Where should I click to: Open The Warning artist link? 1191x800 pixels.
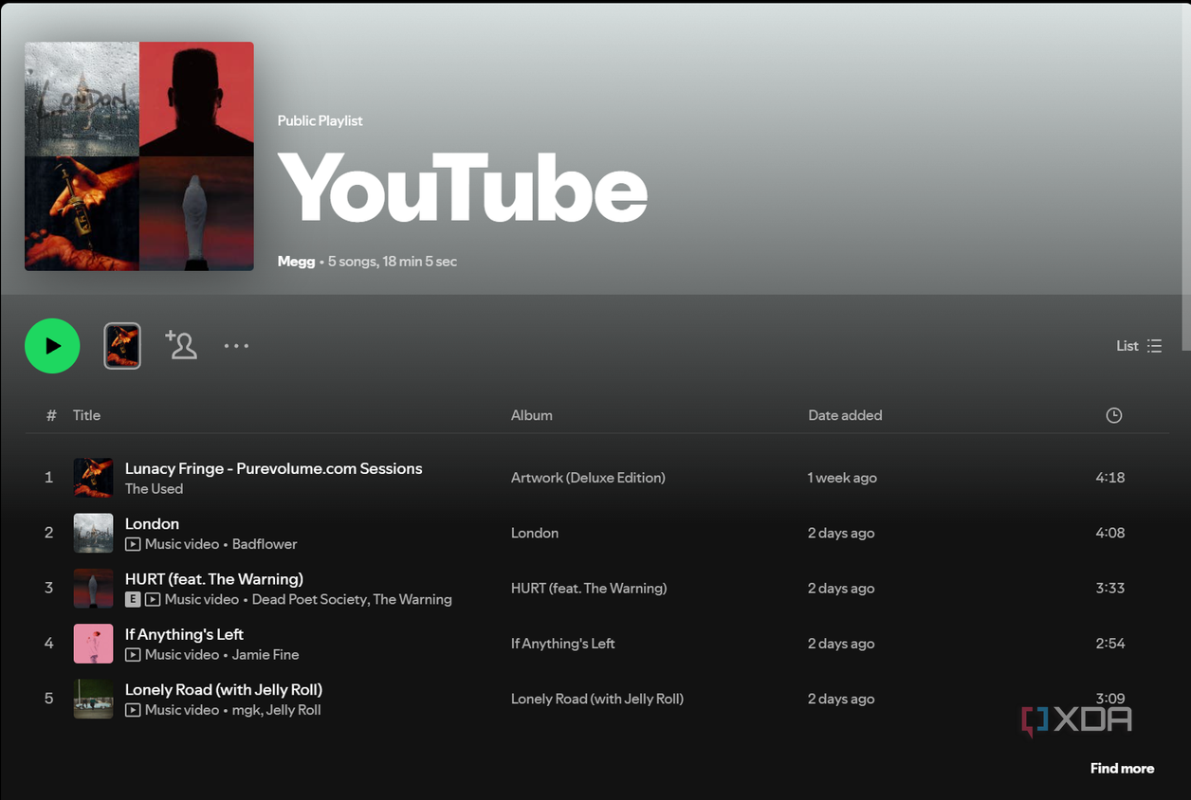click(412, 599)
